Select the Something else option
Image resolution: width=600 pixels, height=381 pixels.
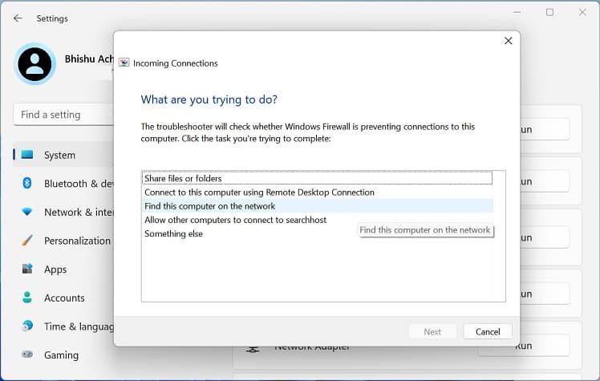pyautogui.click(x=317, y=233)
